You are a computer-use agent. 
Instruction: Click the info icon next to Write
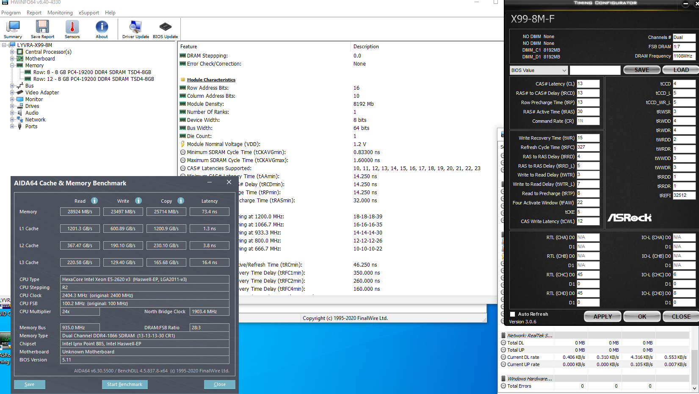(x=138, y=201)
